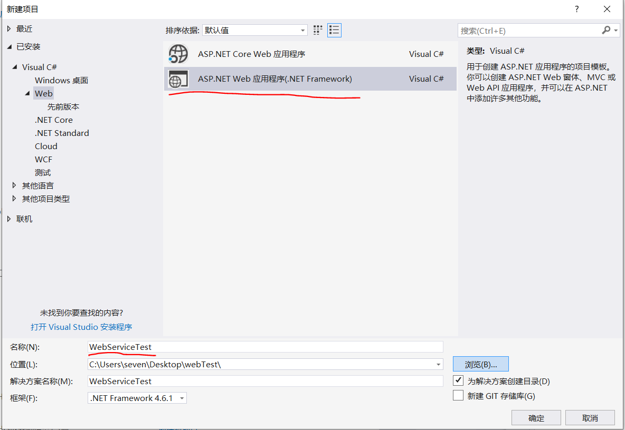Click the 其他项目类型 tree label
Screen dimensions: 625x430
(46, 199)
